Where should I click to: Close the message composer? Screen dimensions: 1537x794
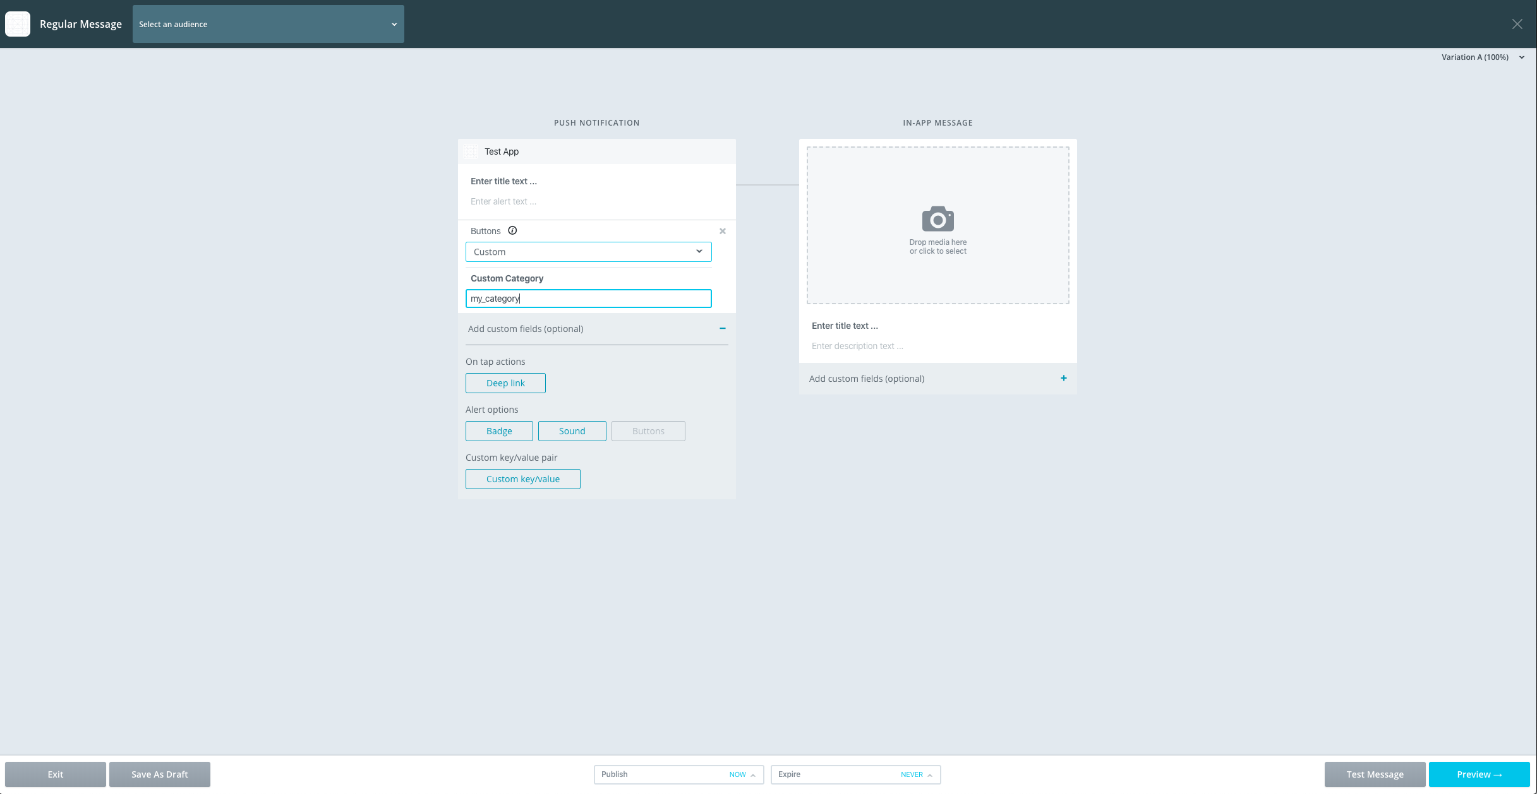1518,24
